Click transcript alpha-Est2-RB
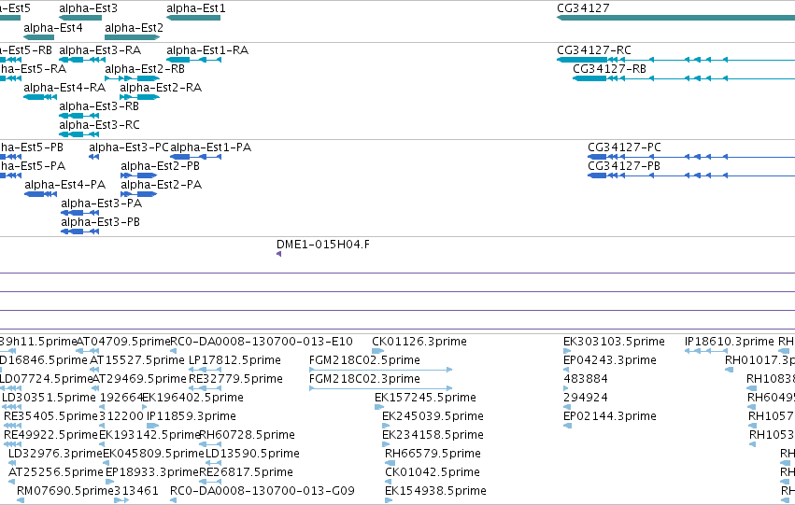 [145, 69]
